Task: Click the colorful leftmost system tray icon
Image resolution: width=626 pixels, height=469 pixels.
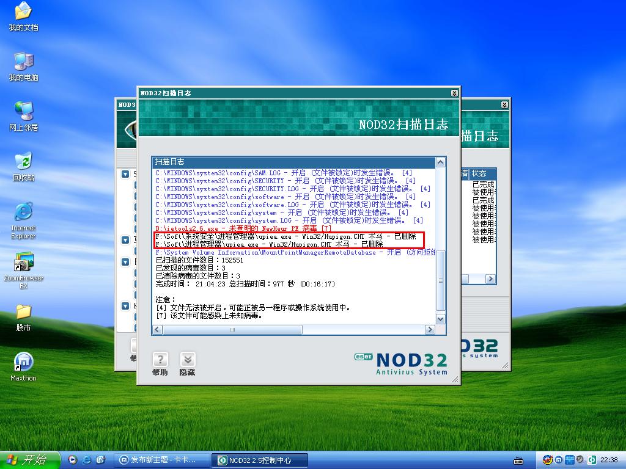Action: tap(547, 460)
